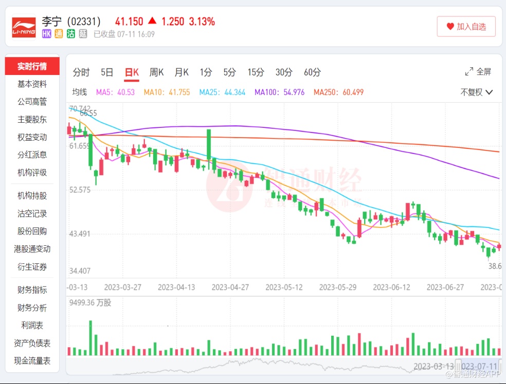Viewport: 506px width, 384px height.
Task: Click the fullscreen expand arrows icon
Action: (469, 72)
